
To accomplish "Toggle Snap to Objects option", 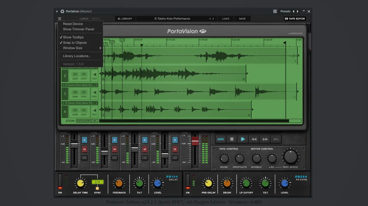I will pos(75,43).
